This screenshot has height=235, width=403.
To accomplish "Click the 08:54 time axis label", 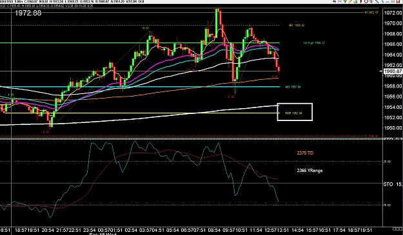I will click(214, 230).
